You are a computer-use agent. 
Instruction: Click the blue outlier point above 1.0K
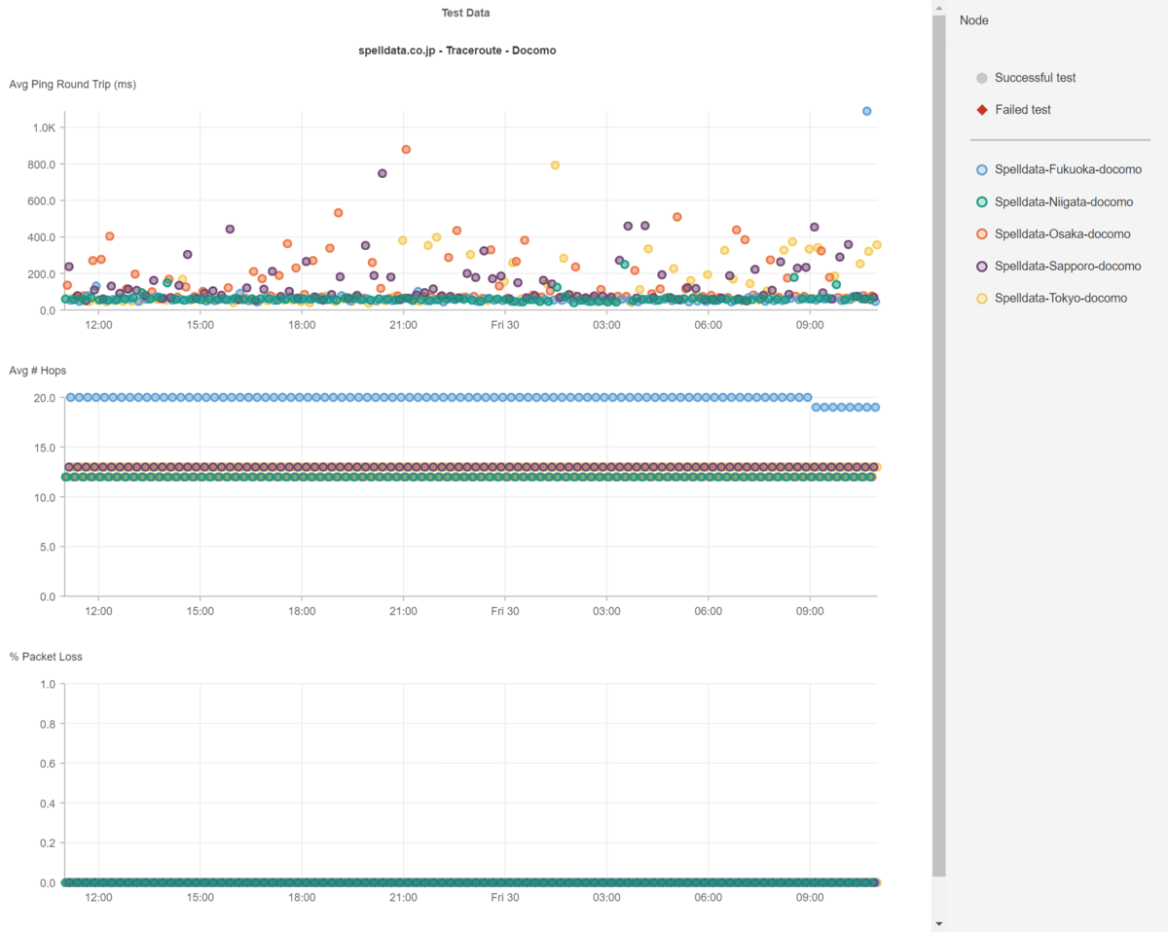867,111
